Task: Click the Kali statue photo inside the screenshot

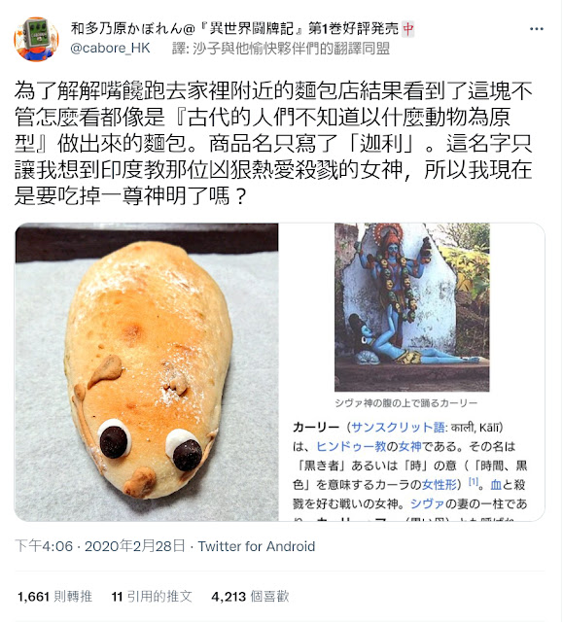Action: (x=412, y=307)
